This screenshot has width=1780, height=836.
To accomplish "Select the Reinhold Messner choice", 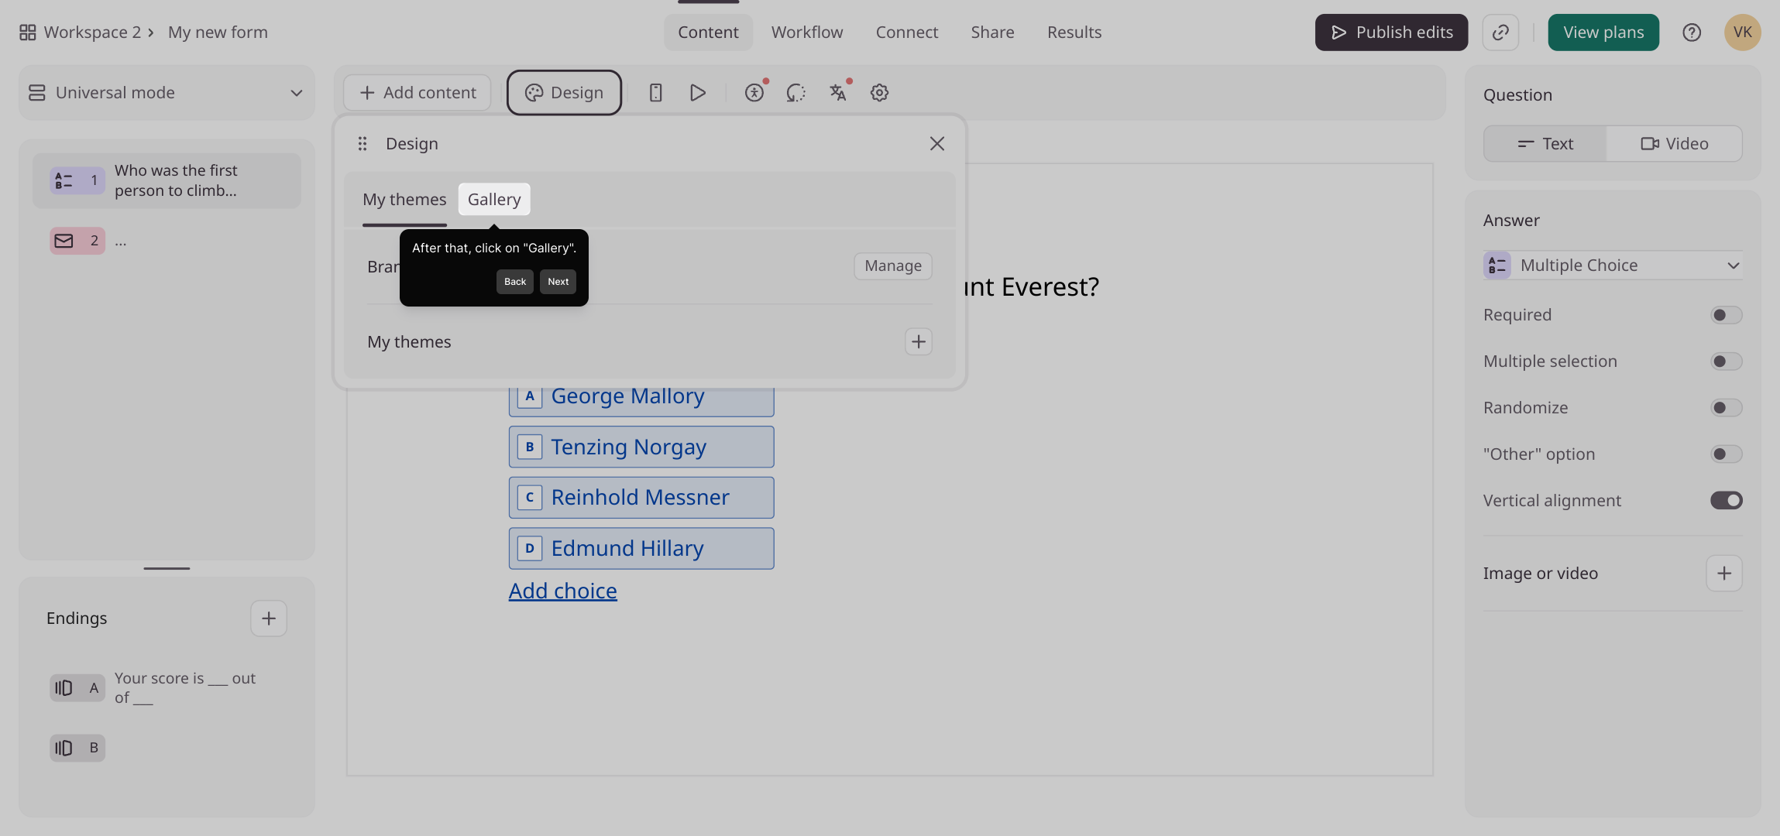I will pyautogui.click(x=641, y=498).
